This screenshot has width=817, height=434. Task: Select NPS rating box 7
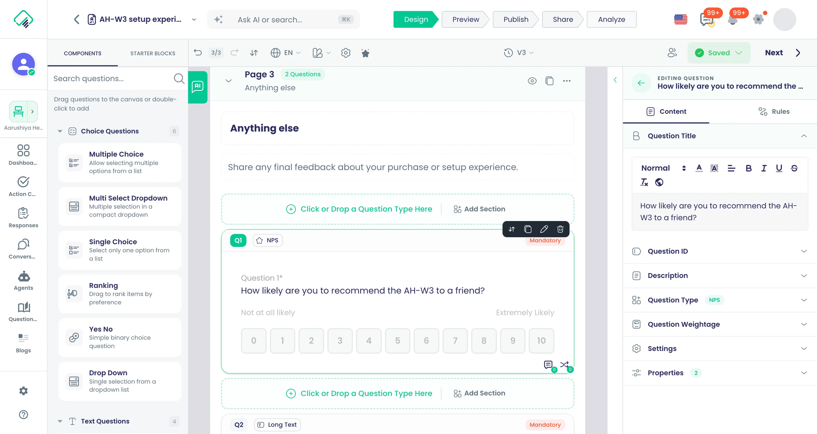point(455,341)
